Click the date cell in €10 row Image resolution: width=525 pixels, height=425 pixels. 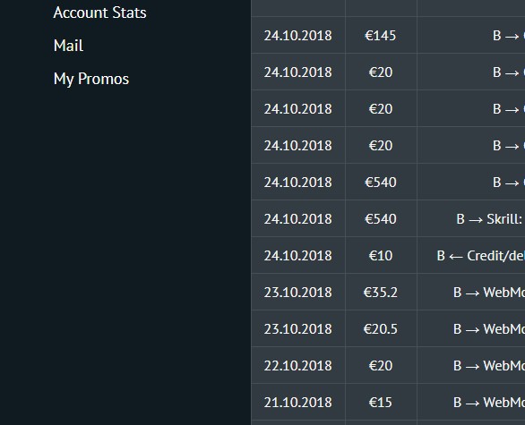tap(298, 256)
